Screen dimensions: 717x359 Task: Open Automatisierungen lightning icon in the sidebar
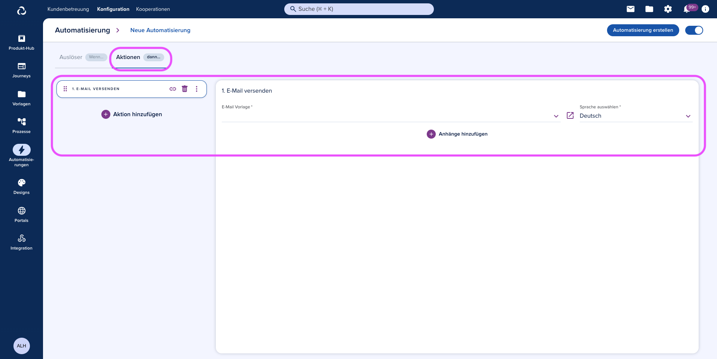22,150
